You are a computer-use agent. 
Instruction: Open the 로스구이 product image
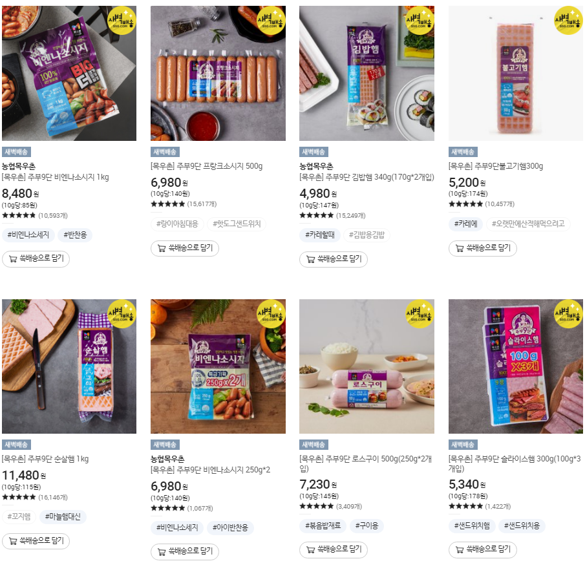(x=367, y=366)
